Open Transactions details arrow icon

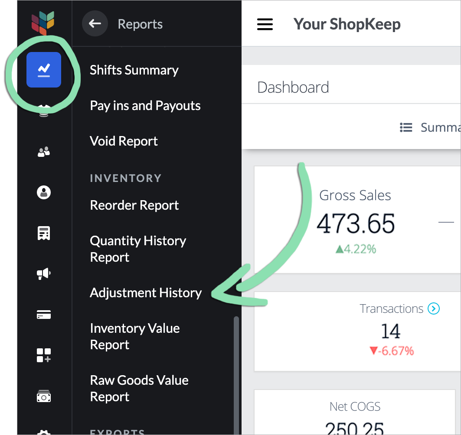click(x=434, y=308)
